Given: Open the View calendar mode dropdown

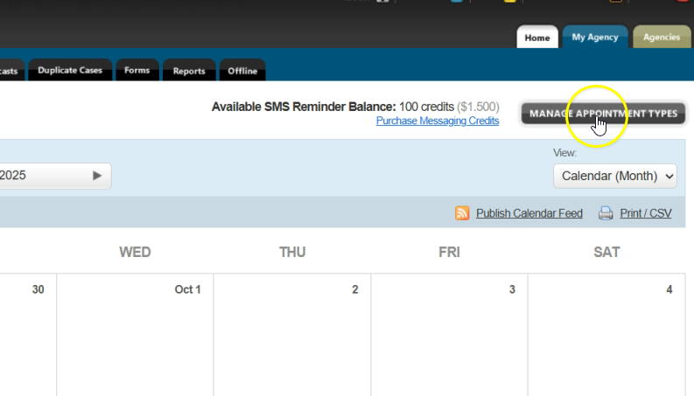Looking at the screenshot, I should pos(615,176).
